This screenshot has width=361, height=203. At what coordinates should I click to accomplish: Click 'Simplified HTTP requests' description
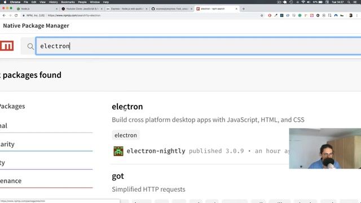tap(148, 189)
